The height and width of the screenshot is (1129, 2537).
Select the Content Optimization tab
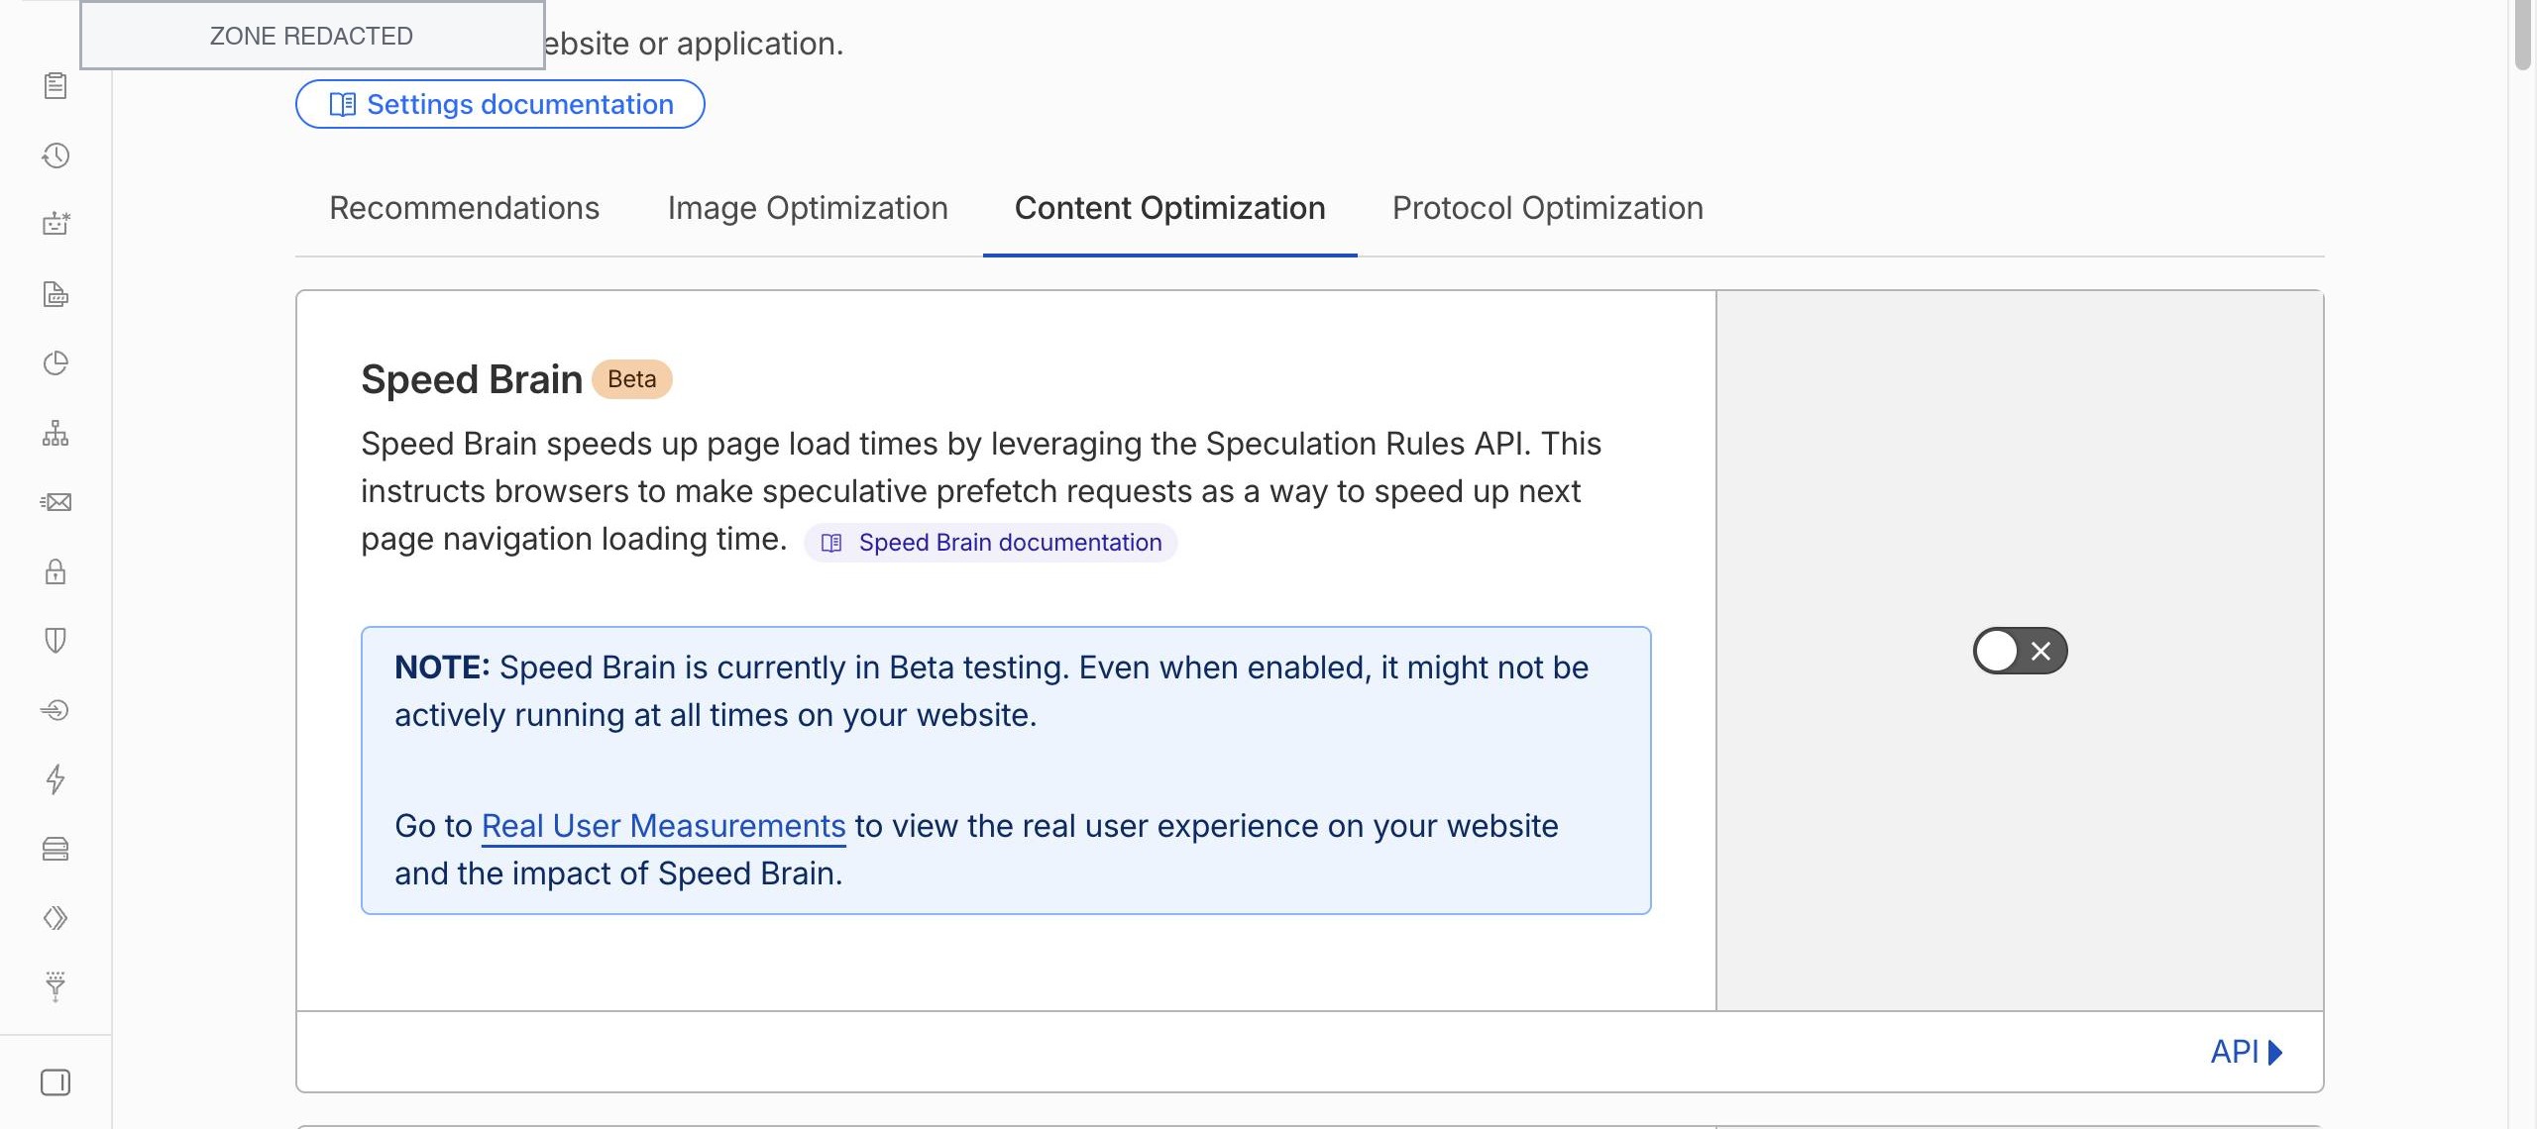(x=1169, y=208)
